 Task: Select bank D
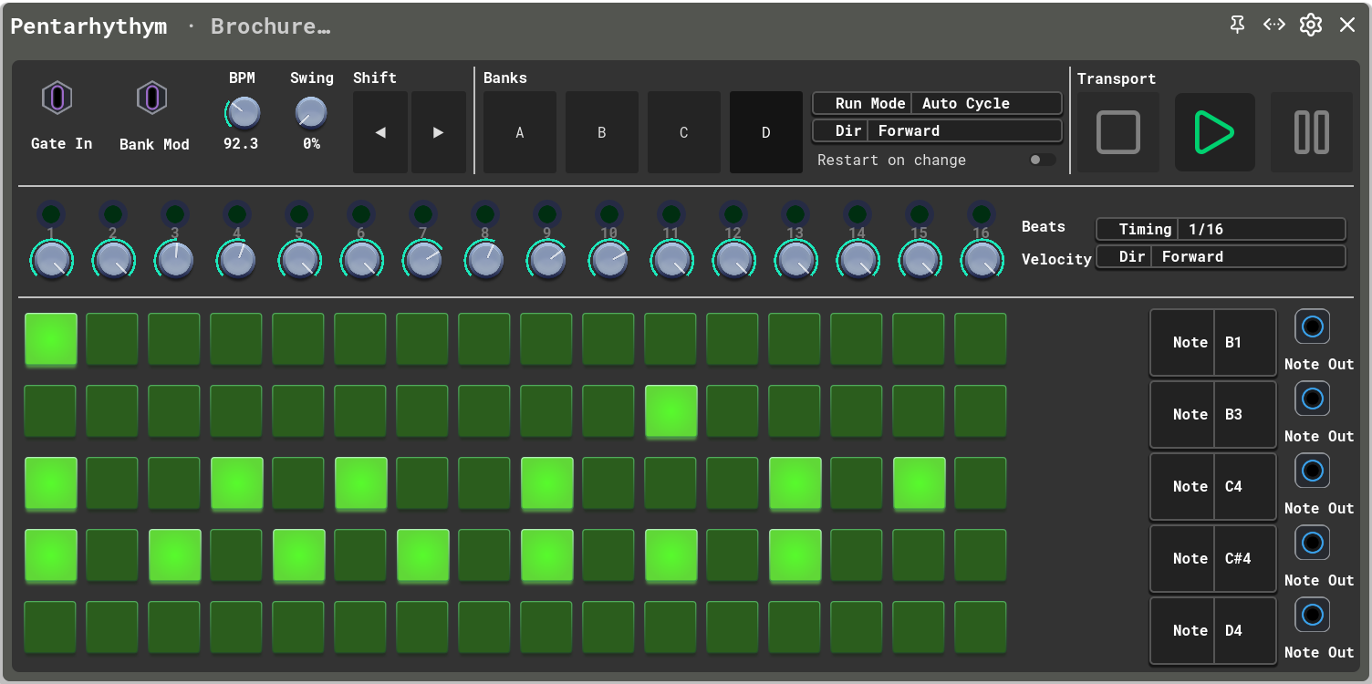pyautogui.click(x=766, y=132)
